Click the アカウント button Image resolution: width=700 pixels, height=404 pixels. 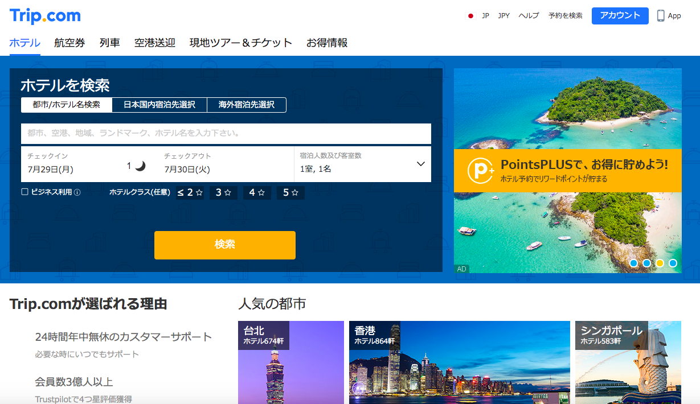620,16
